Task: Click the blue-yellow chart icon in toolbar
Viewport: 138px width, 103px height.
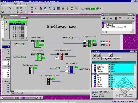Action: (54, 9)
